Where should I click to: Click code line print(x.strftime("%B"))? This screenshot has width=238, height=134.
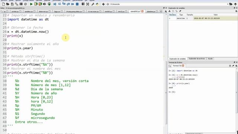[30, 73]
